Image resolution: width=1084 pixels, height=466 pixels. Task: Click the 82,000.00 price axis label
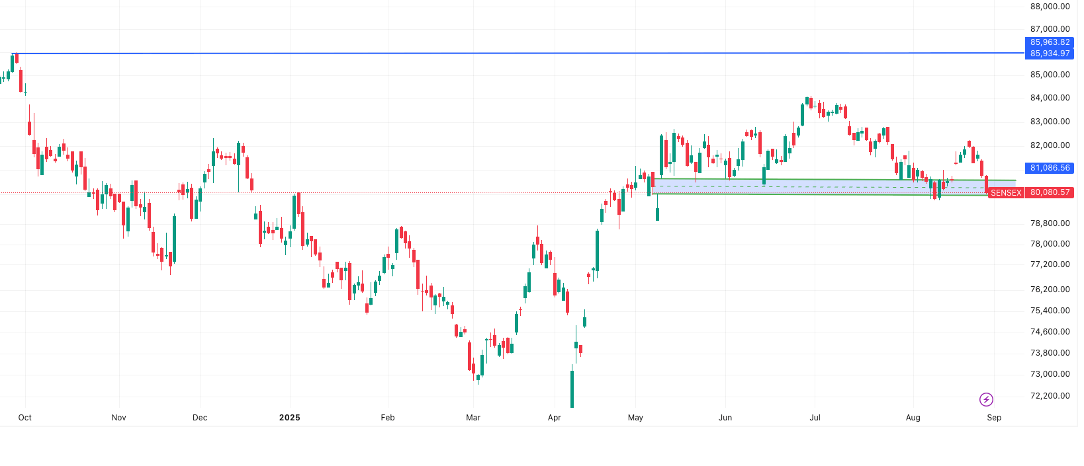pos(1050,145)
